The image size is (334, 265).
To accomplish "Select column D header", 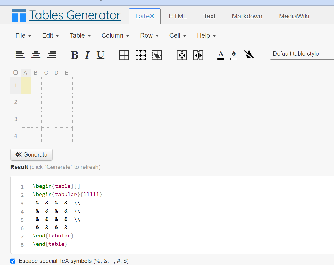I will [56, 73].
